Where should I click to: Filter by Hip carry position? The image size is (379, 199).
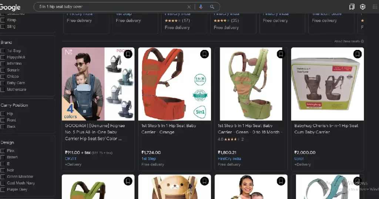(x=3, y=114)
